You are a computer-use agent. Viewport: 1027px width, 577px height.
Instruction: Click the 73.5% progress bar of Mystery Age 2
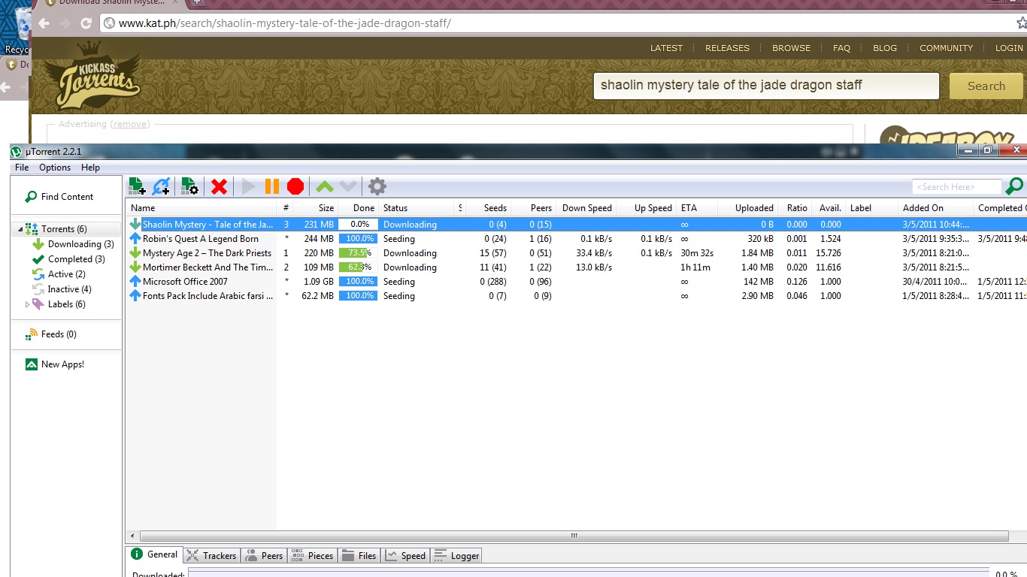click(357, 252)
